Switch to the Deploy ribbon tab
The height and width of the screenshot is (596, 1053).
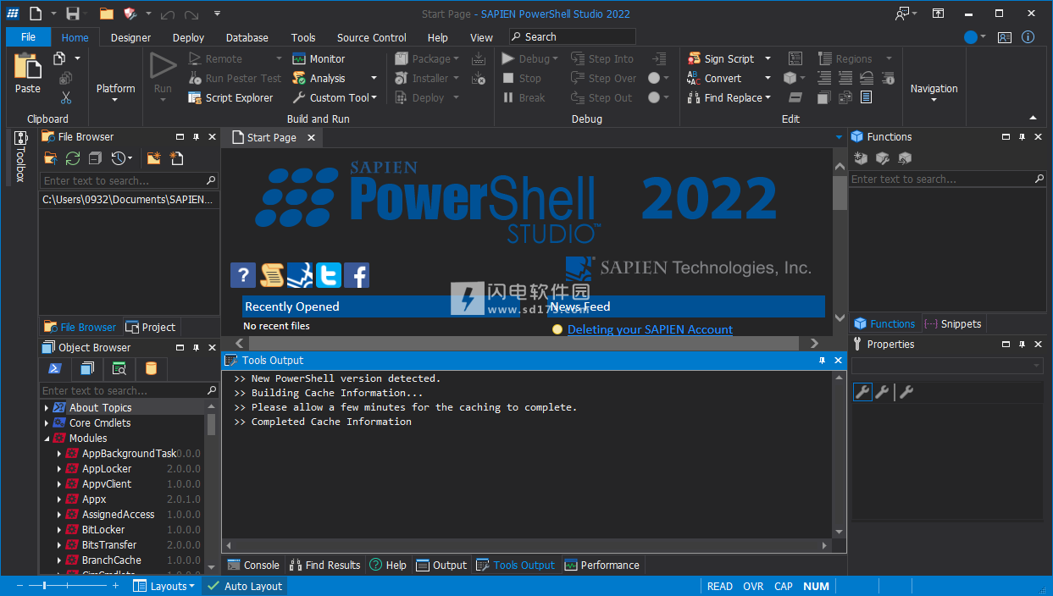pyautogui.click(x=188, y=37)
